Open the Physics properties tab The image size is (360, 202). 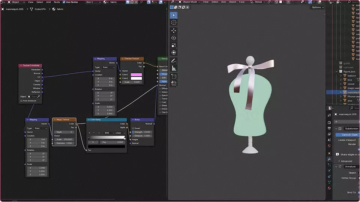pos(329,171)
